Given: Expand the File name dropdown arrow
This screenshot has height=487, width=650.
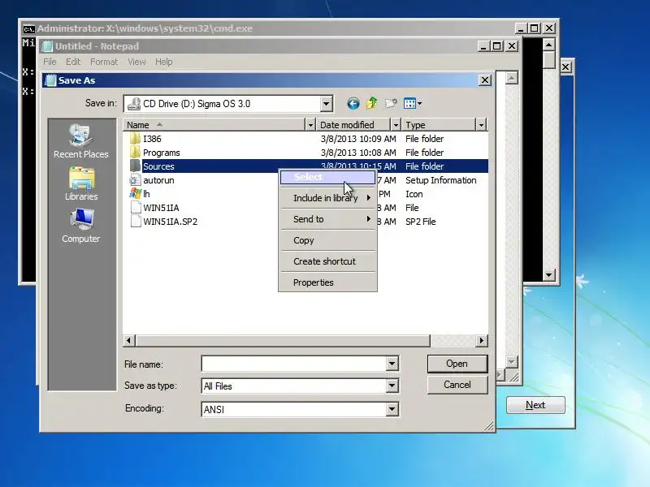Looking at the screenshot, I should (392, 364).
